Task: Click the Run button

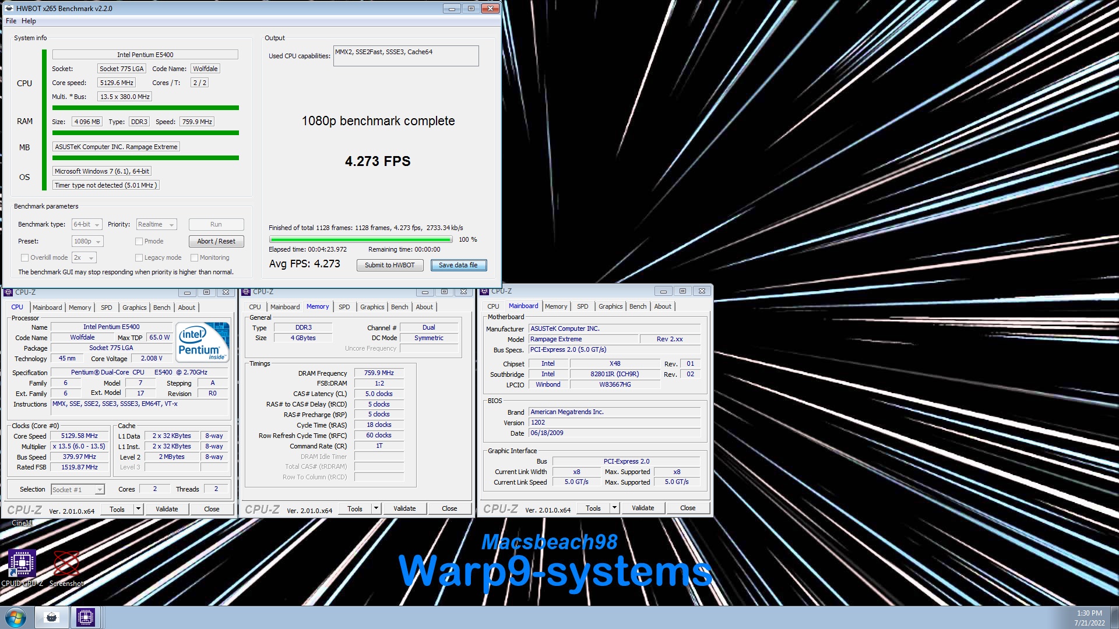Action: coord(216,224)
